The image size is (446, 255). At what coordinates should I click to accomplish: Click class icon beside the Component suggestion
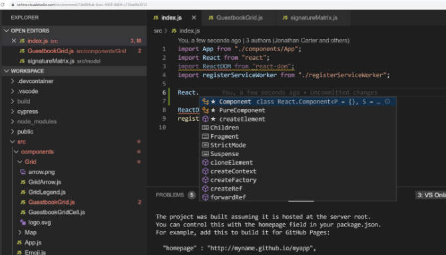tap(206, 102)
